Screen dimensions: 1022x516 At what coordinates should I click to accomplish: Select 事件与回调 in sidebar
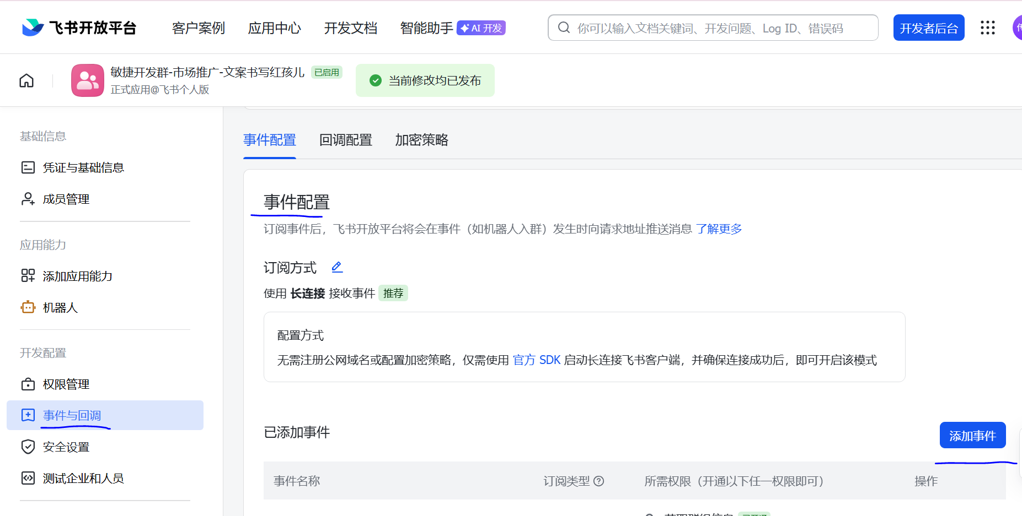pyautogui.click(x=105, y=415)
